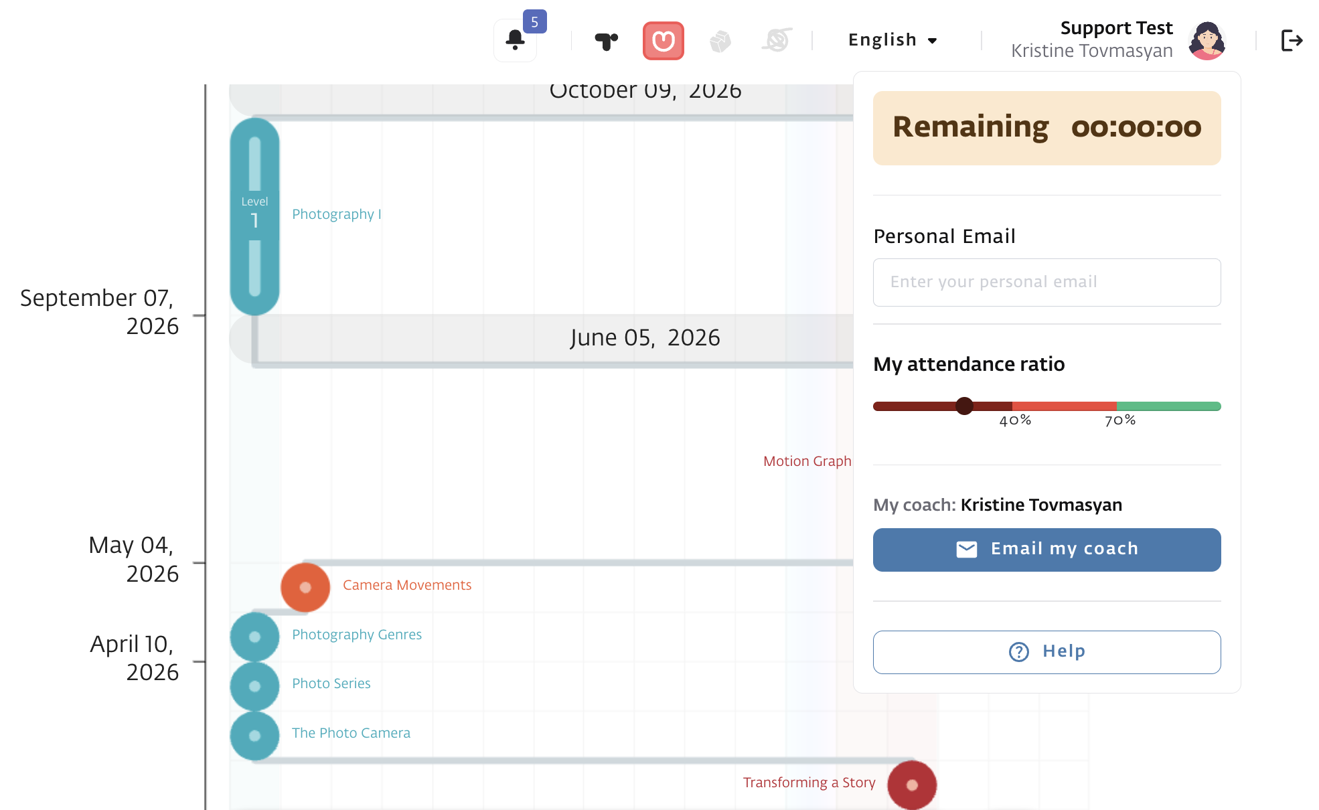Select the Photography Genres course node

tap(254, 637)
